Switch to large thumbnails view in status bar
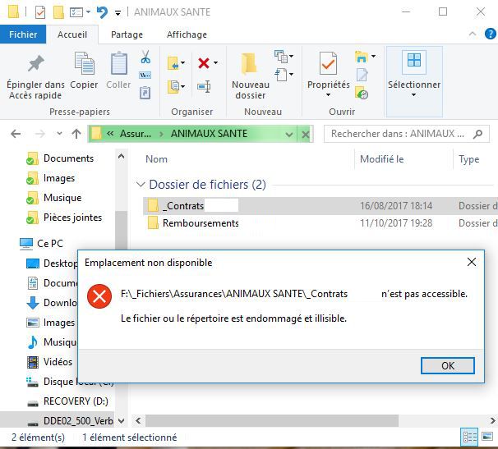This screenshot has width=498, height=449. pos(487,438)
